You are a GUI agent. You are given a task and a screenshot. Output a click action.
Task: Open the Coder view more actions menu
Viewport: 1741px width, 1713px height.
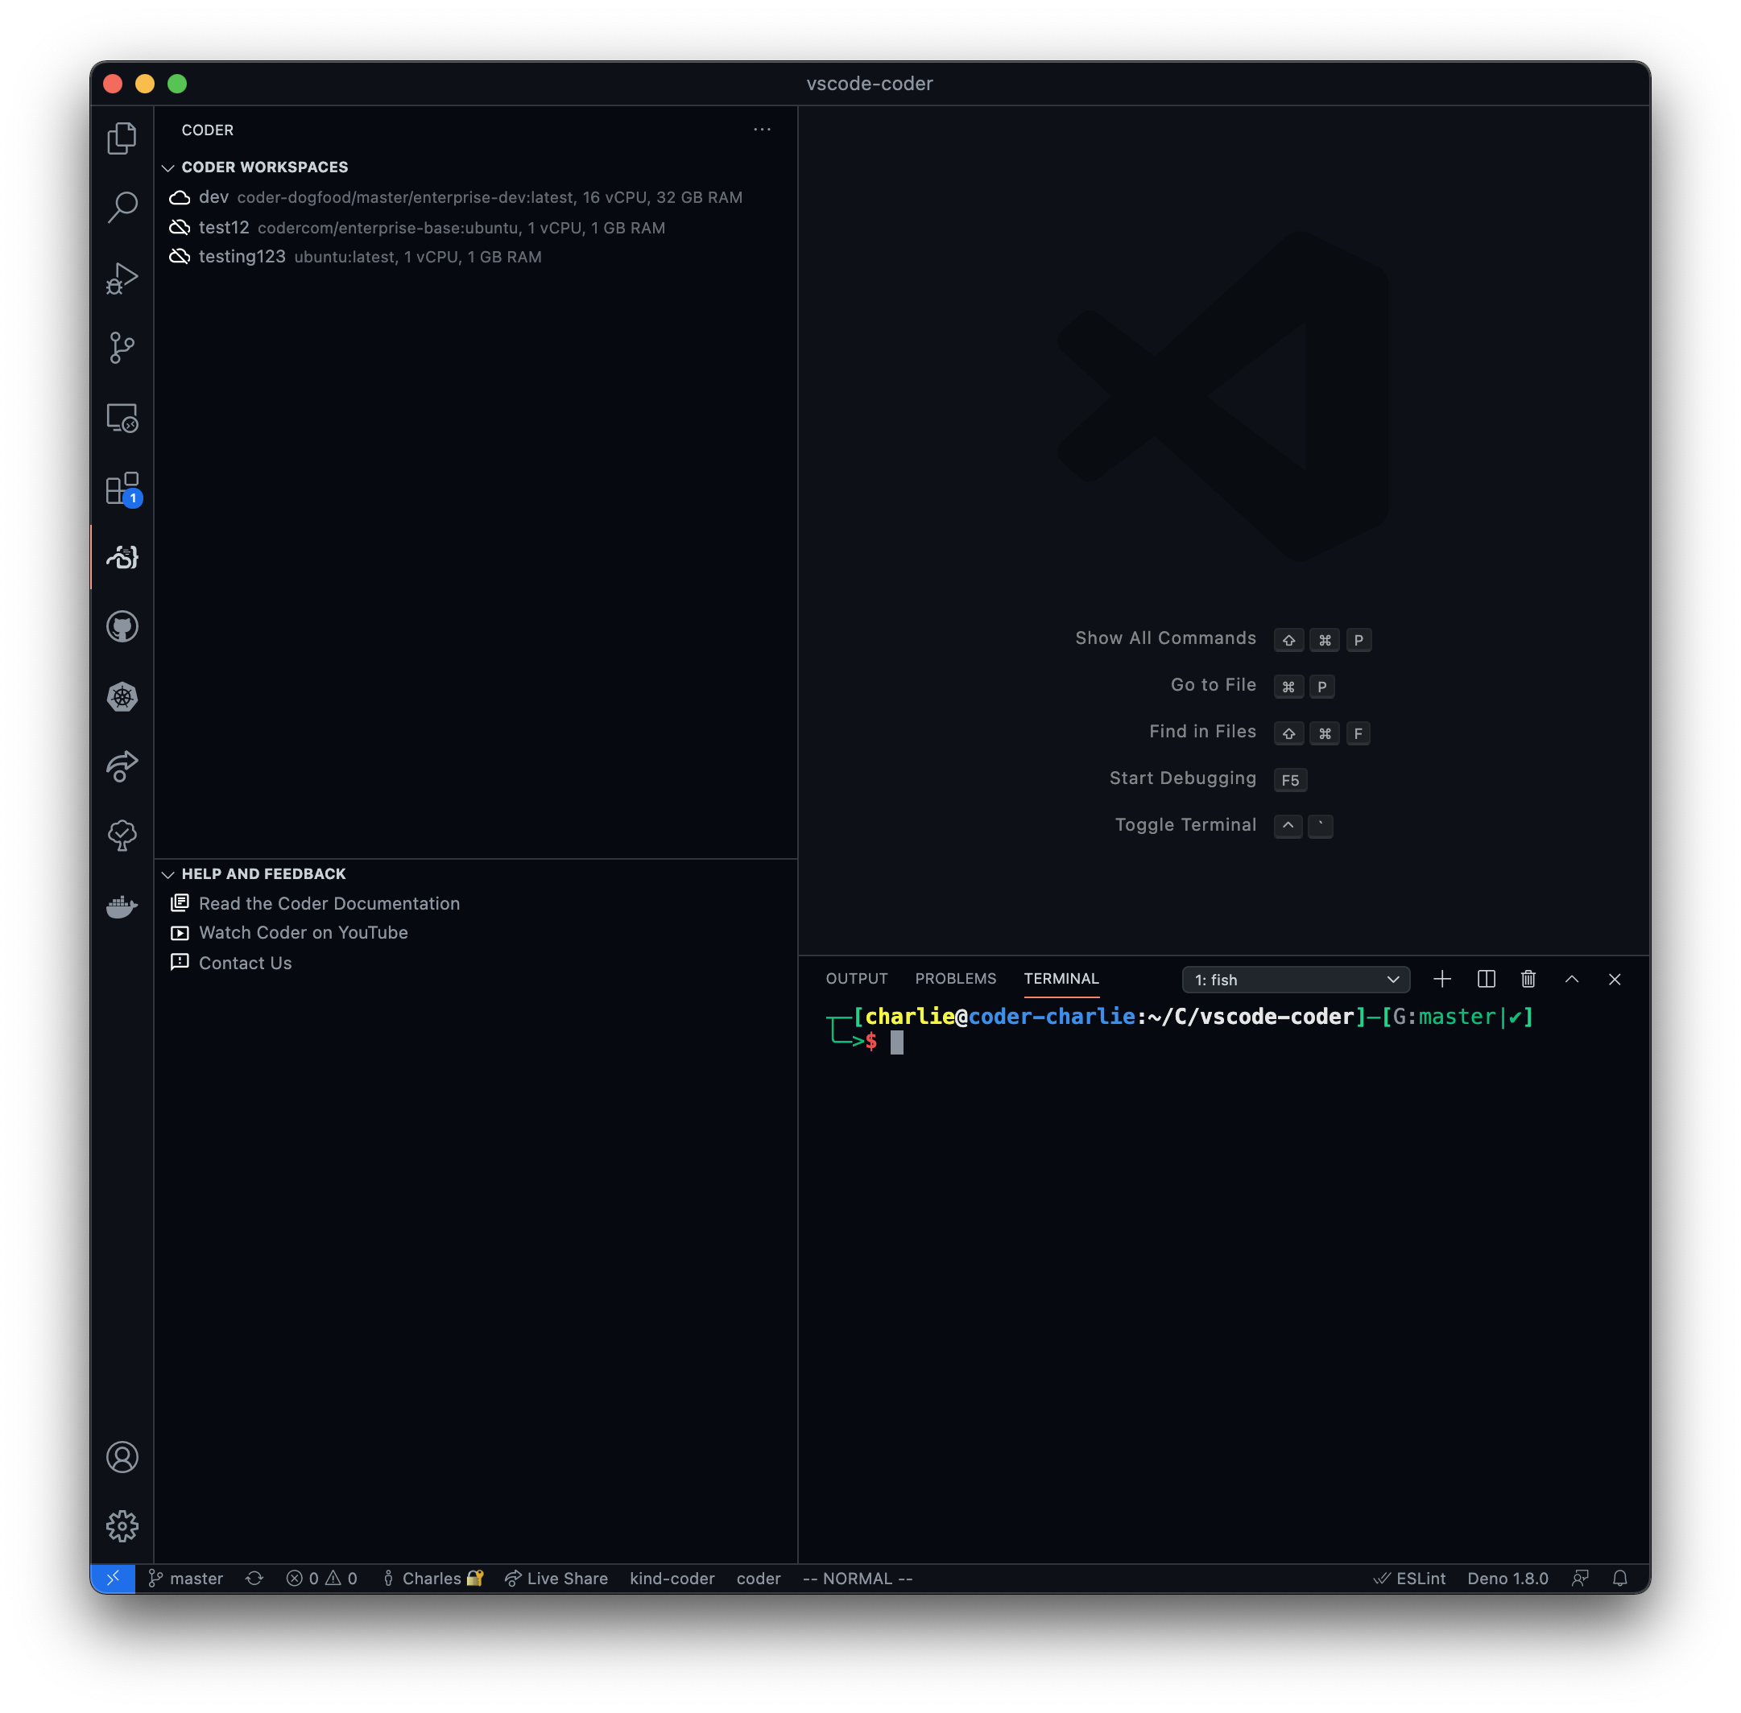point(762,130)
